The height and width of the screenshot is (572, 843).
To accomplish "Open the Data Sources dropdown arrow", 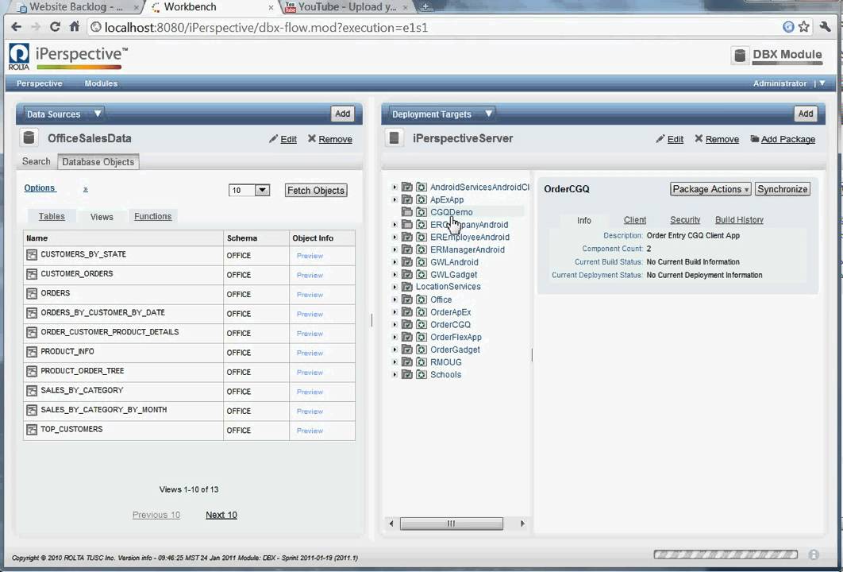I will (x=98, y=114).
